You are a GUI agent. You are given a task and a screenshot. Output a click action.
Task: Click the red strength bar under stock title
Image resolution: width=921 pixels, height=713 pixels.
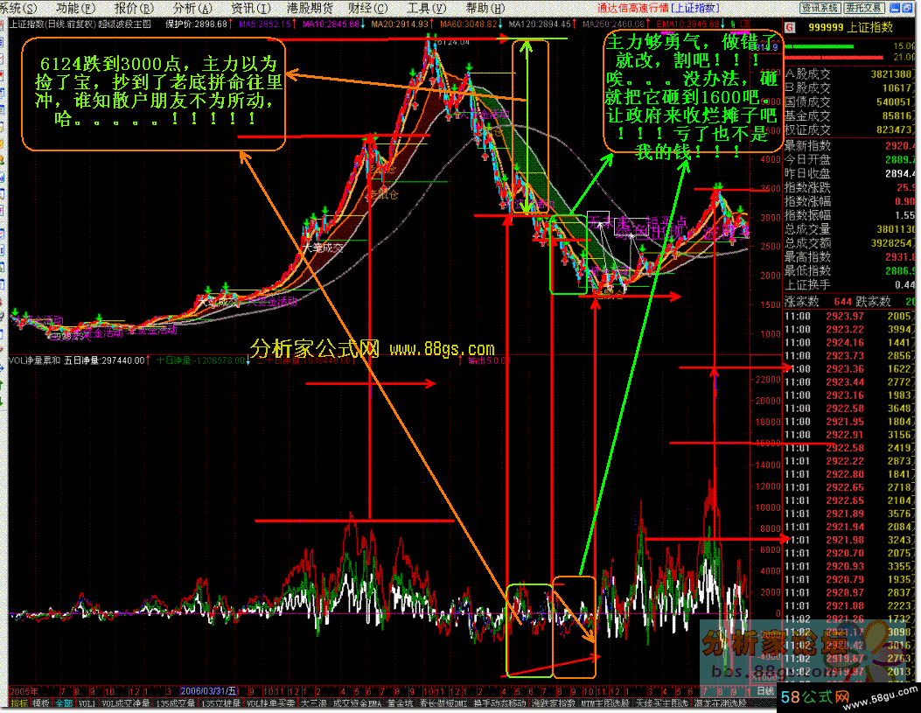click(x=834, y=58)
